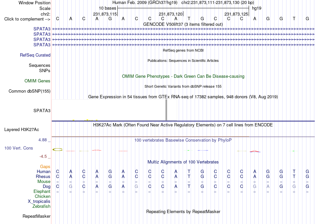This screenshot has height=224, width=315.
Task: Click the large olive 'C' PhyloP logo
Action: [58, 150]
